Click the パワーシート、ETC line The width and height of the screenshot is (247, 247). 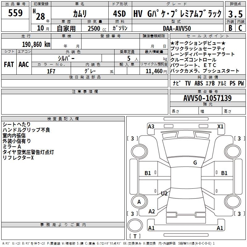(x=193, y=65)
